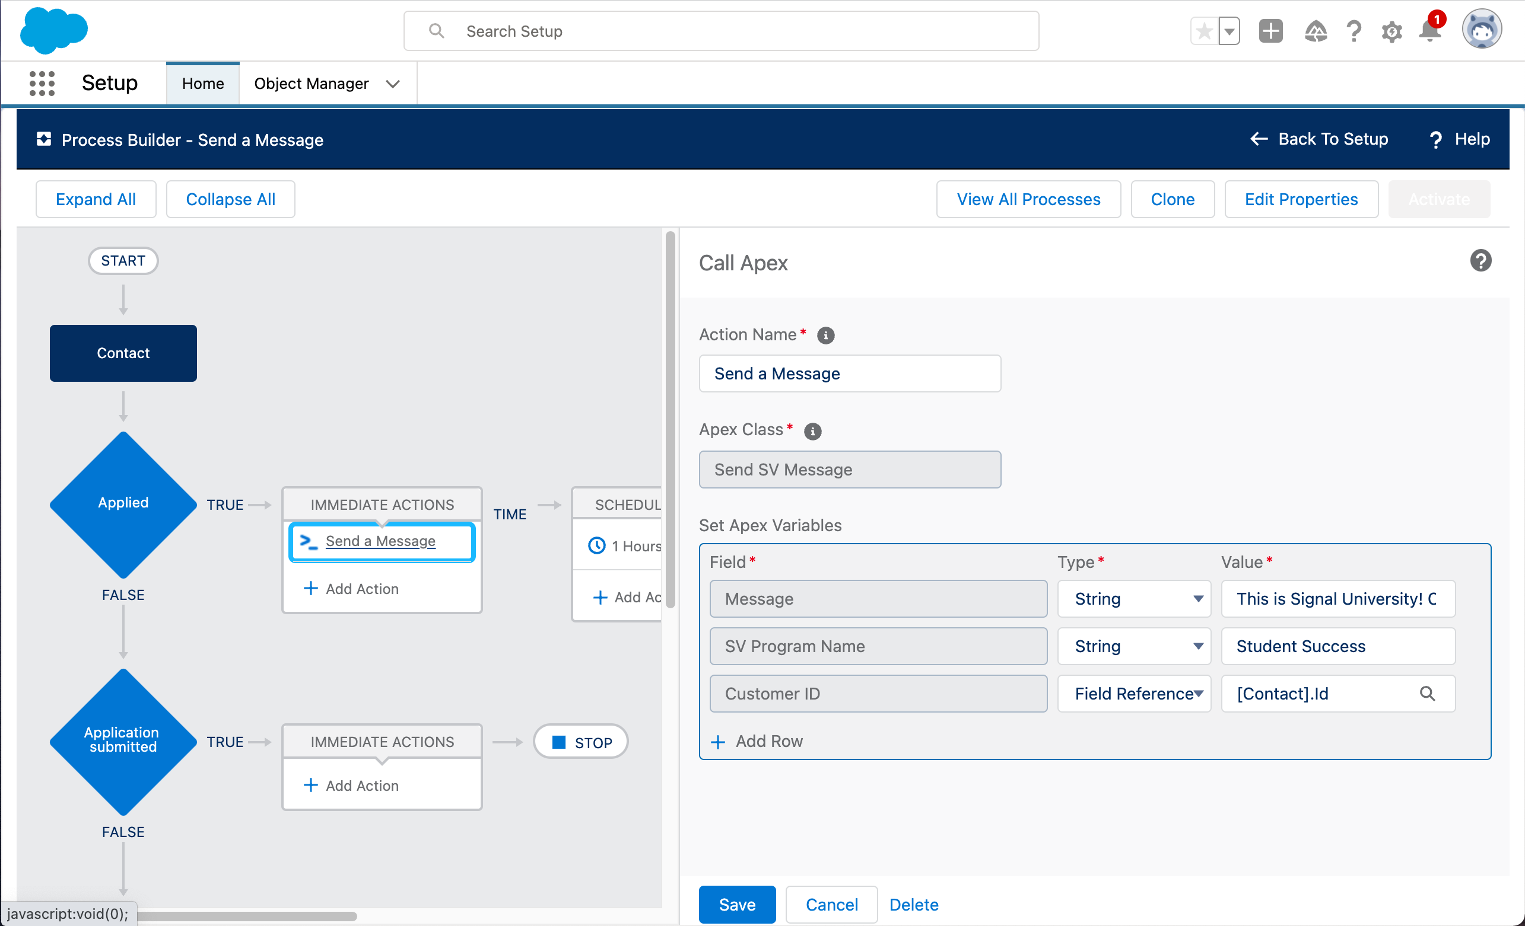This screenshot has height=926, width=1525.
Task: Open the Object Manager tab
Action: click(312, 84)
